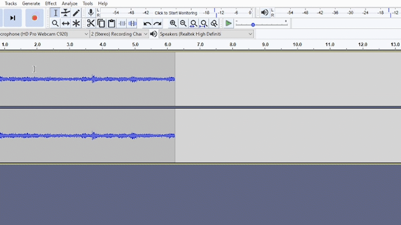Click the Zoom Toggle icon
401x225 pixels.
click(214, 23)
